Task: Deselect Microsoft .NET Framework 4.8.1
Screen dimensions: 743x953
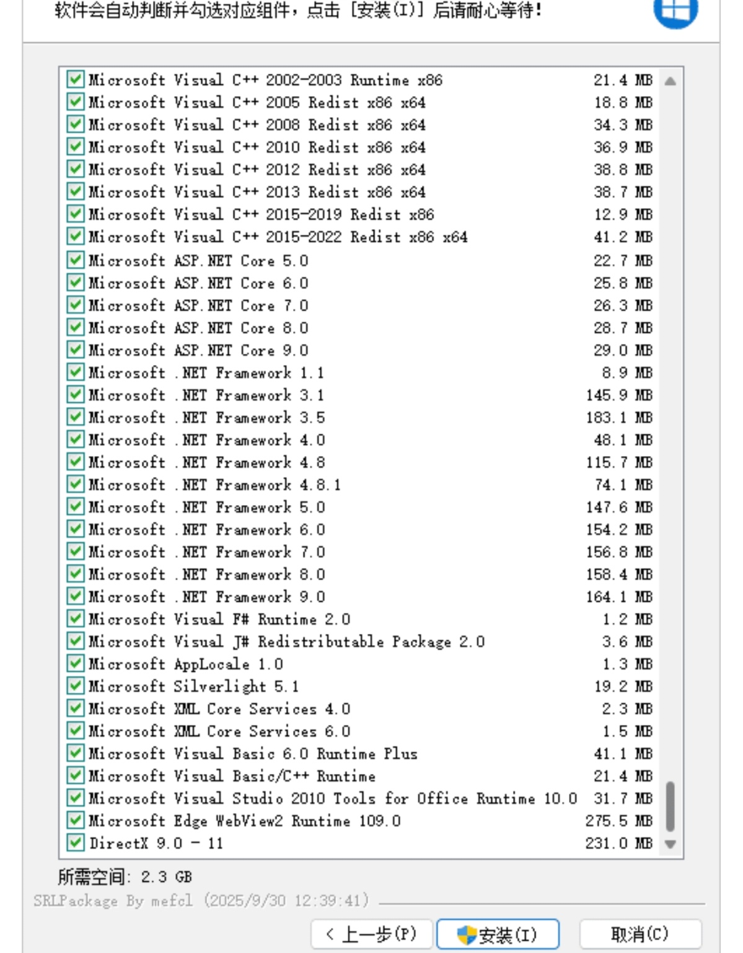Action: (74, 484)
